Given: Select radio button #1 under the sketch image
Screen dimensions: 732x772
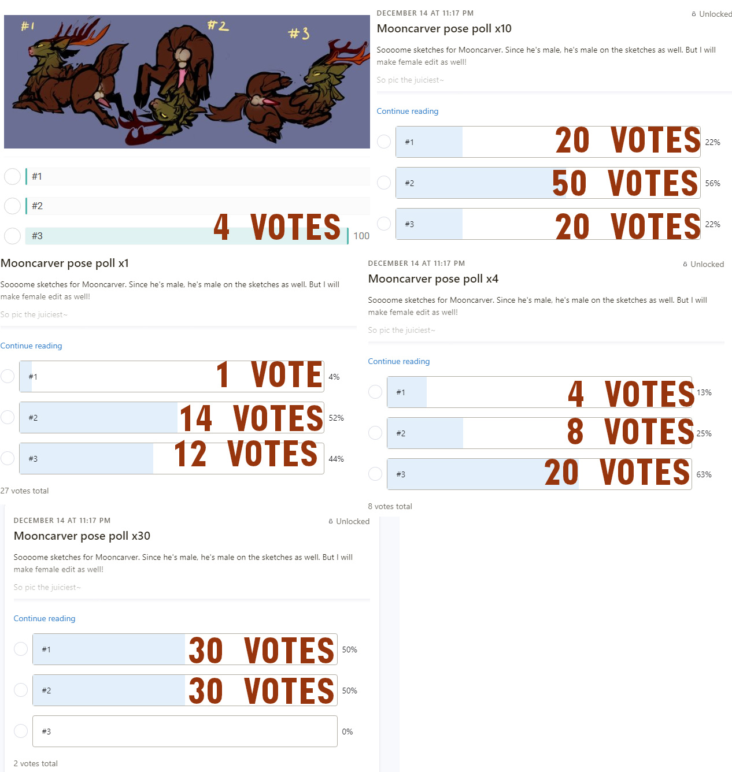Looking at the screenshot, I should tap(12, 176).
